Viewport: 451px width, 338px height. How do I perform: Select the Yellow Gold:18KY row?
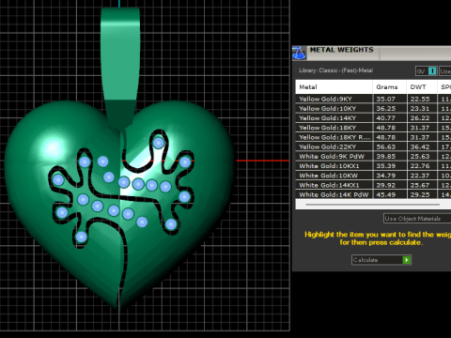point(373,128)
